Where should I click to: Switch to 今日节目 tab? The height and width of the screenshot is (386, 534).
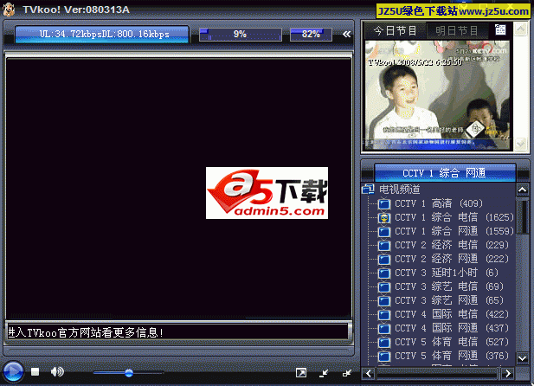(x=396, y=31)
